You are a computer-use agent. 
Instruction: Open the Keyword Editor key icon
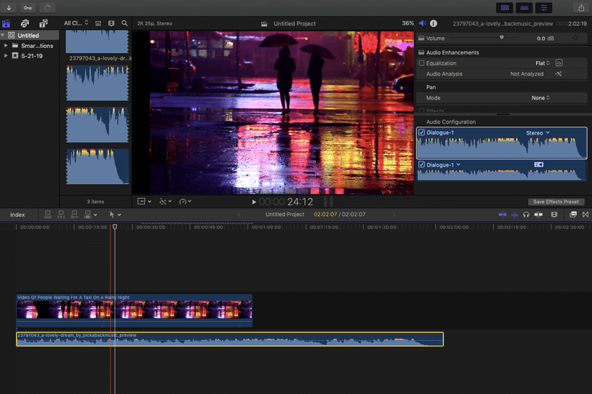pos(28,8)
